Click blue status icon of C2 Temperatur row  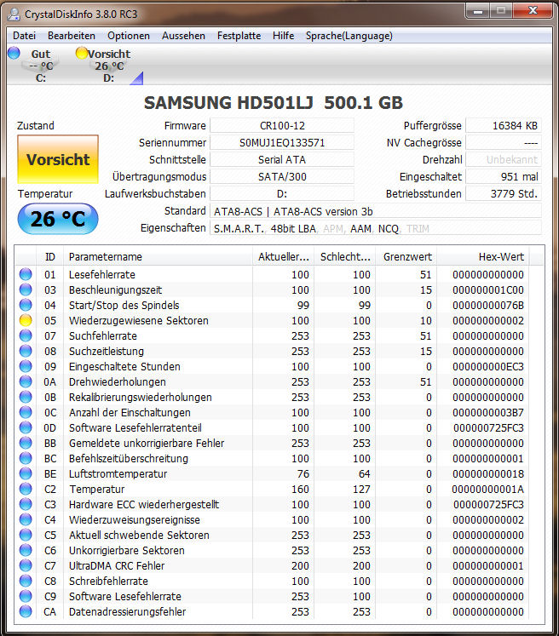[x=26, y=490]
